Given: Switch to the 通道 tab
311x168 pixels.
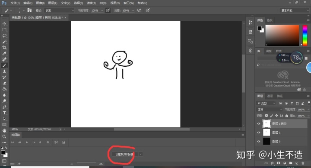Looking at the screenshot, I should point(270,96).
